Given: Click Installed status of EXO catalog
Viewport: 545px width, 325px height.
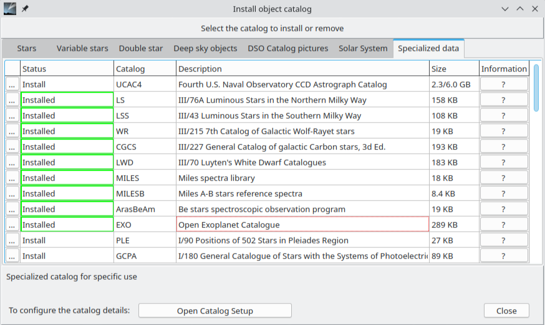Looking at the screenshot, I should [67, 225].
